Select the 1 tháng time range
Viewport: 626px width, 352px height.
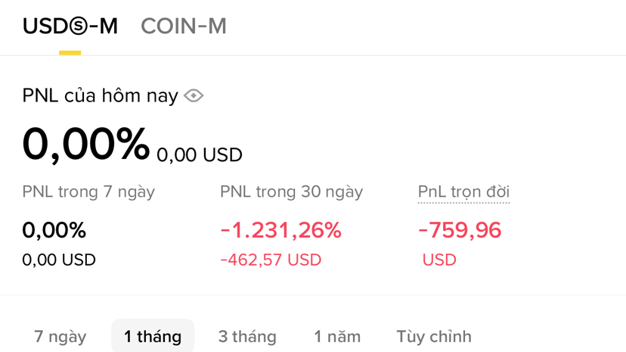153,336
